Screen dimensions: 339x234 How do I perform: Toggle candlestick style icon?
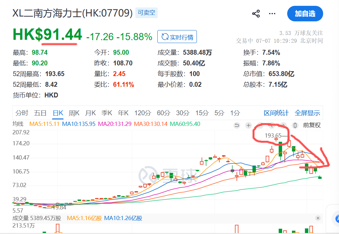295,125
